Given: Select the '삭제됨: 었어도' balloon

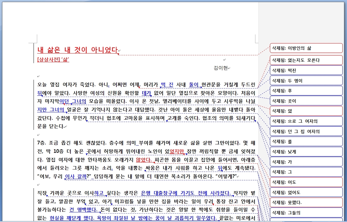Looking at the screenshot, I should [306, 192].
